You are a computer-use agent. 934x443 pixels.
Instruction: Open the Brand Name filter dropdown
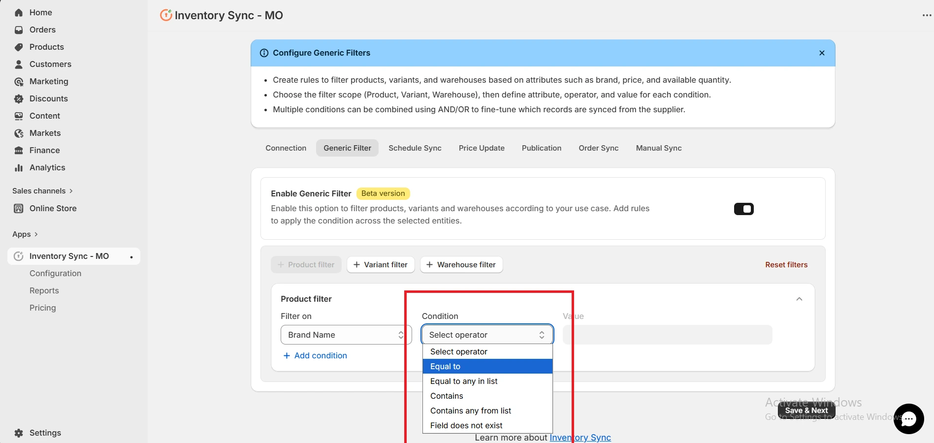tap(345, 335)
